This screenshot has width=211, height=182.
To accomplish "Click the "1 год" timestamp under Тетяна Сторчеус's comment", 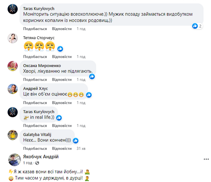I will pyautogui.click(x=81, y=57).
